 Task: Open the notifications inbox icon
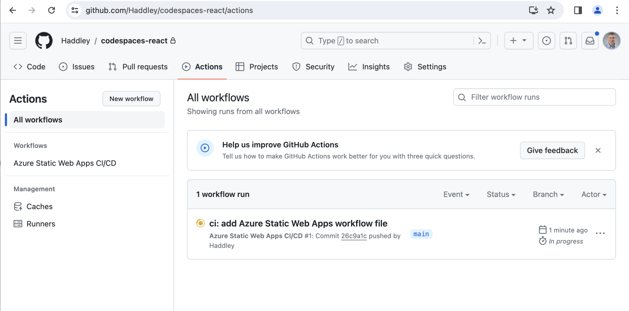point(590,41)
